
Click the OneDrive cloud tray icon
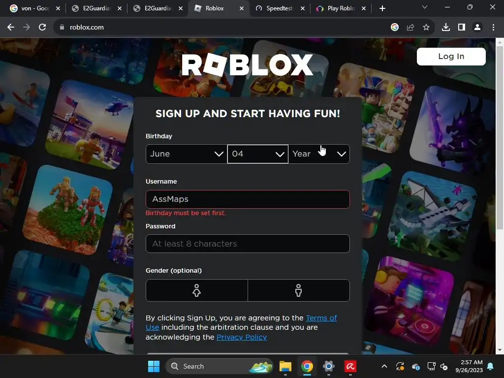pyautogui.click(x=415, y=366)
